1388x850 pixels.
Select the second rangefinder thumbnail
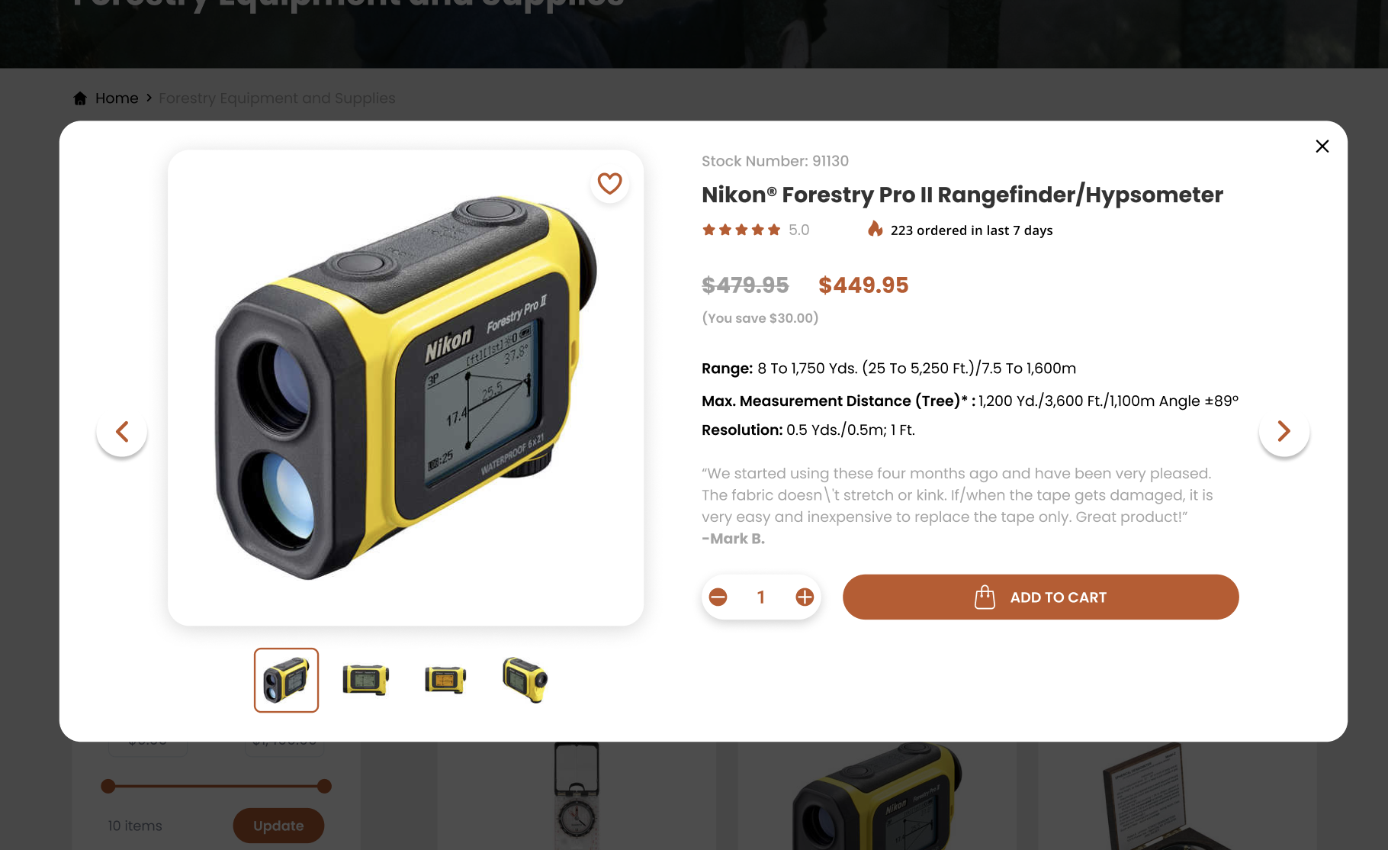366,680
